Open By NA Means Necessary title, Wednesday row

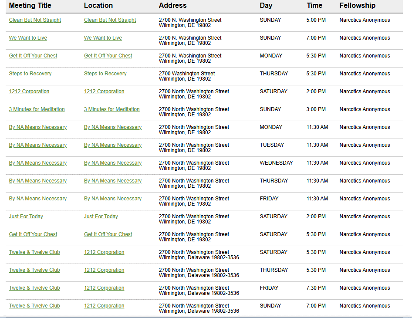coord(38,163)
